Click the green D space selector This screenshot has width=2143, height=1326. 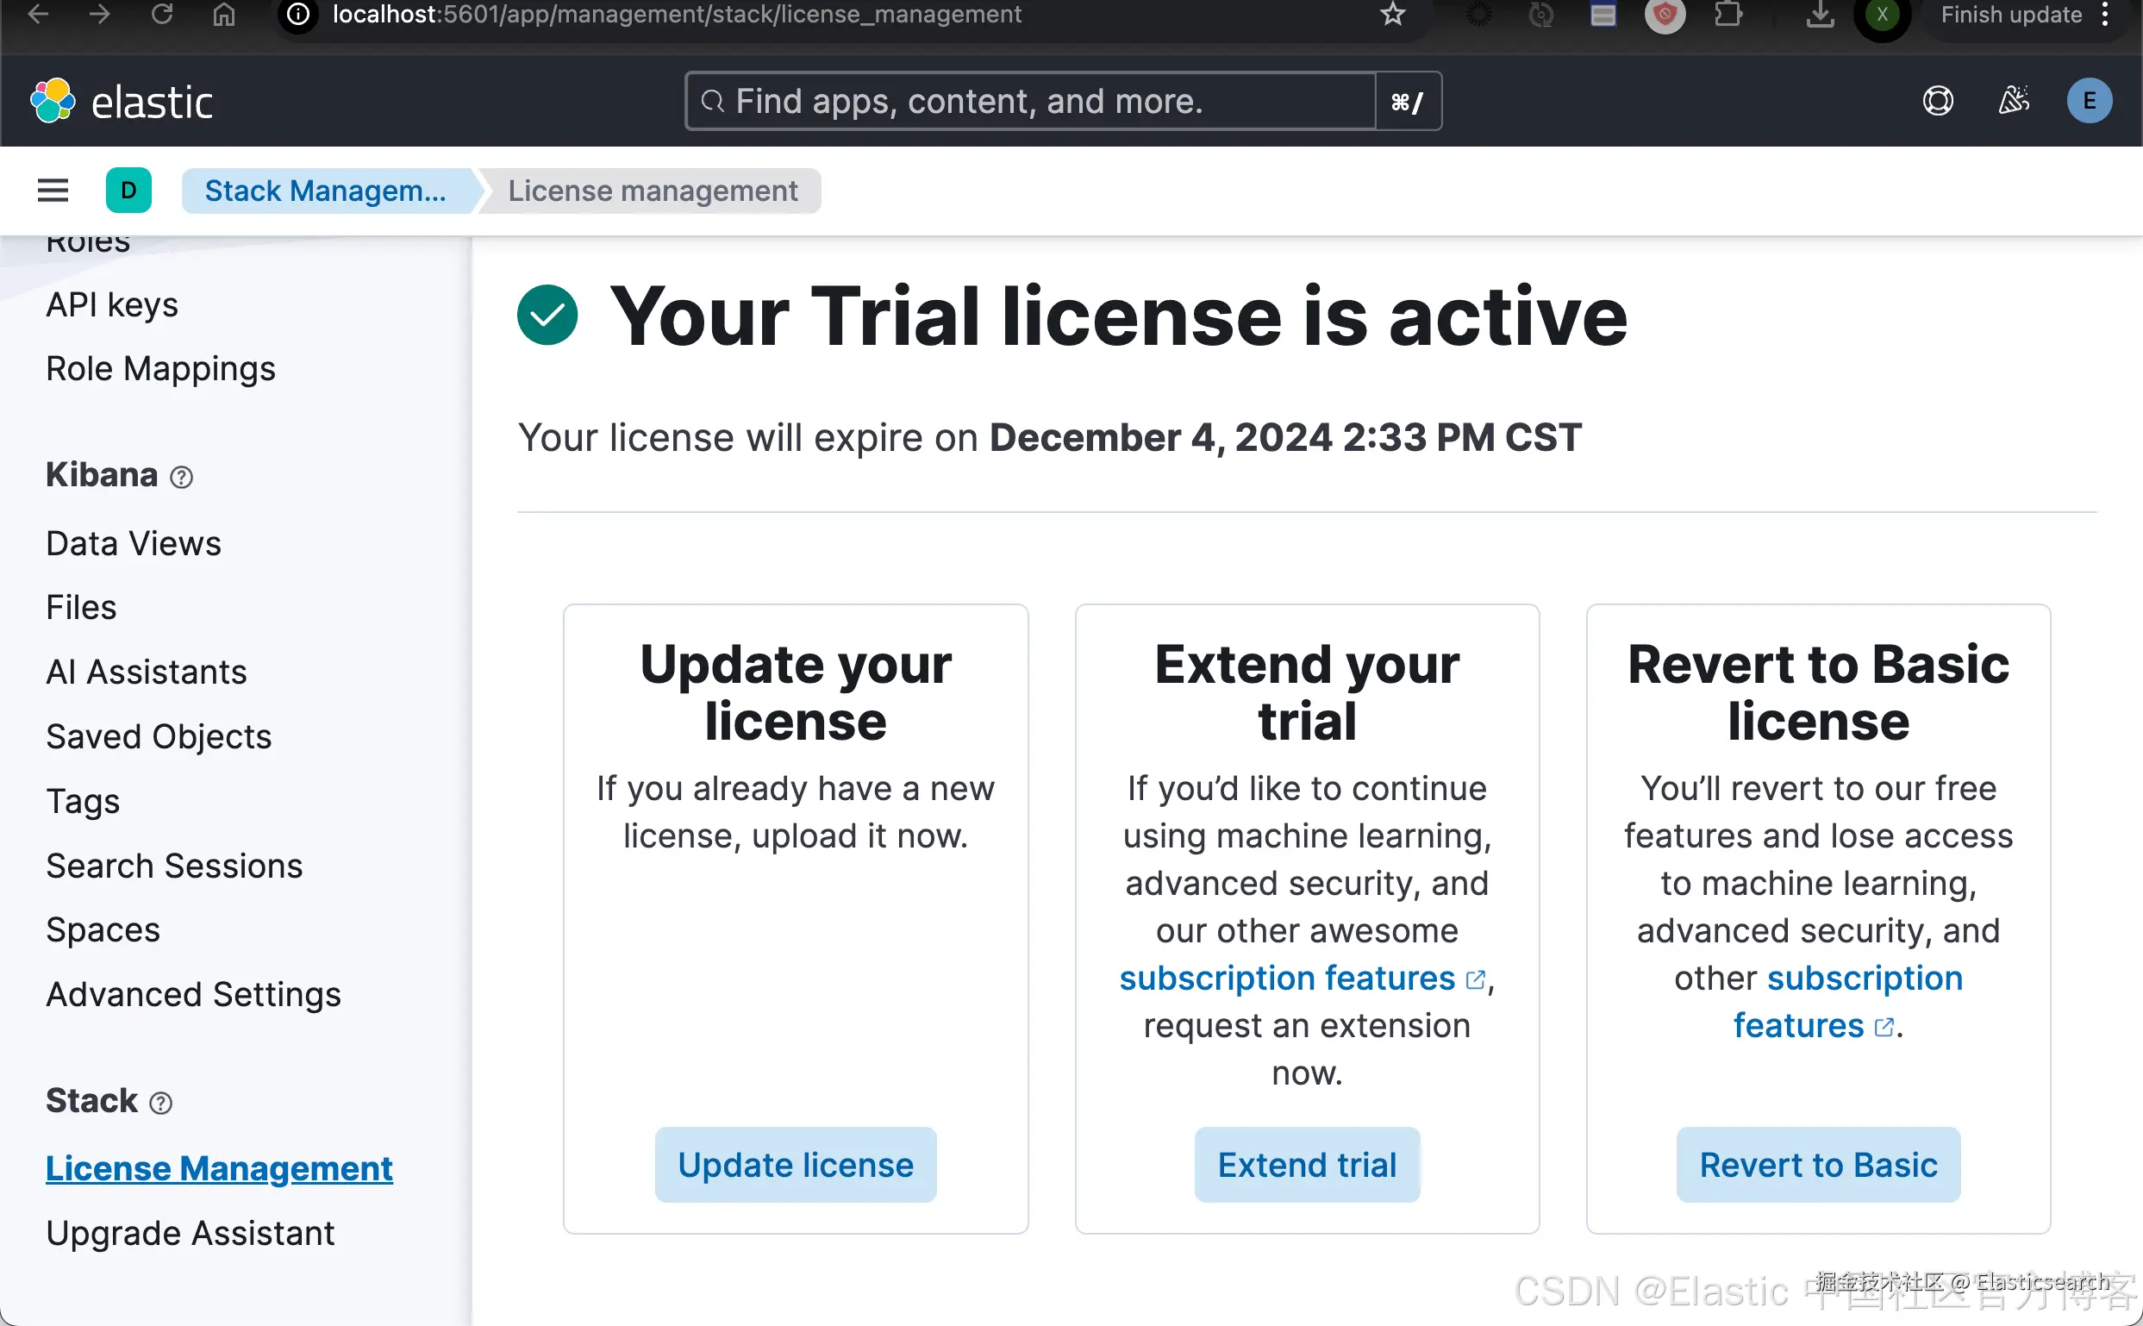[129, 191]
